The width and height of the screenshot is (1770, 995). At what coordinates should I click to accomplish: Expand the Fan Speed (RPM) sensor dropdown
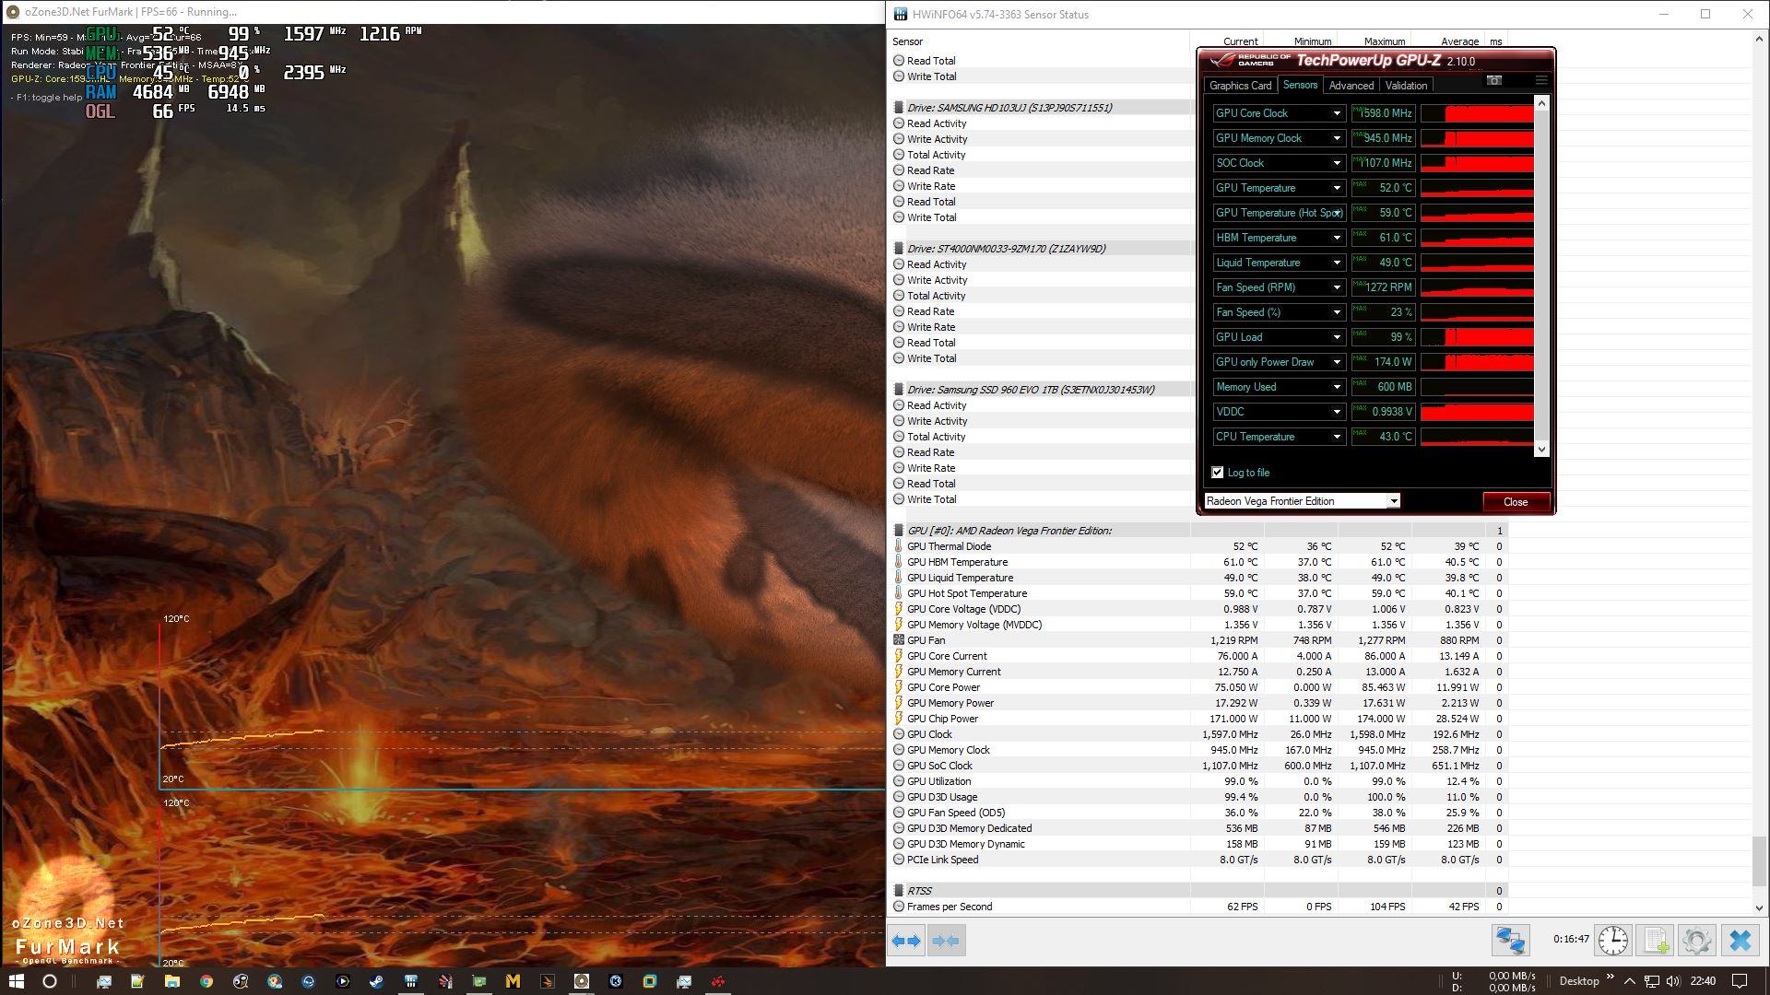[1336, 287]
